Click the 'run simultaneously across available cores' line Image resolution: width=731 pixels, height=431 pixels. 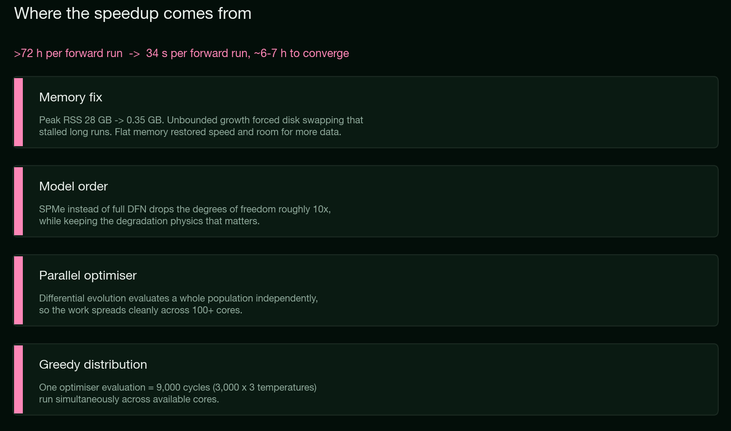[129, 399]
